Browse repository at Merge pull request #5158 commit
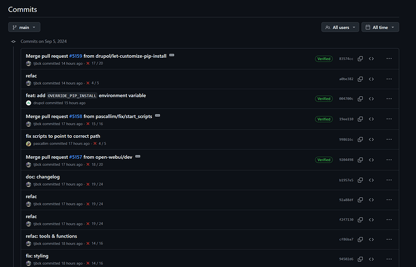The image size is (416, 267). pos(371,119)
